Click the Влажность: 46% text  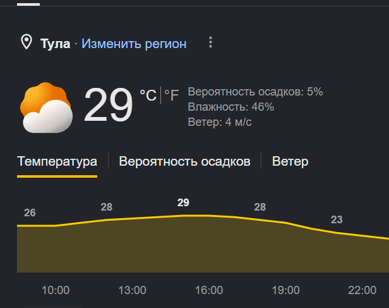point(231,107)
